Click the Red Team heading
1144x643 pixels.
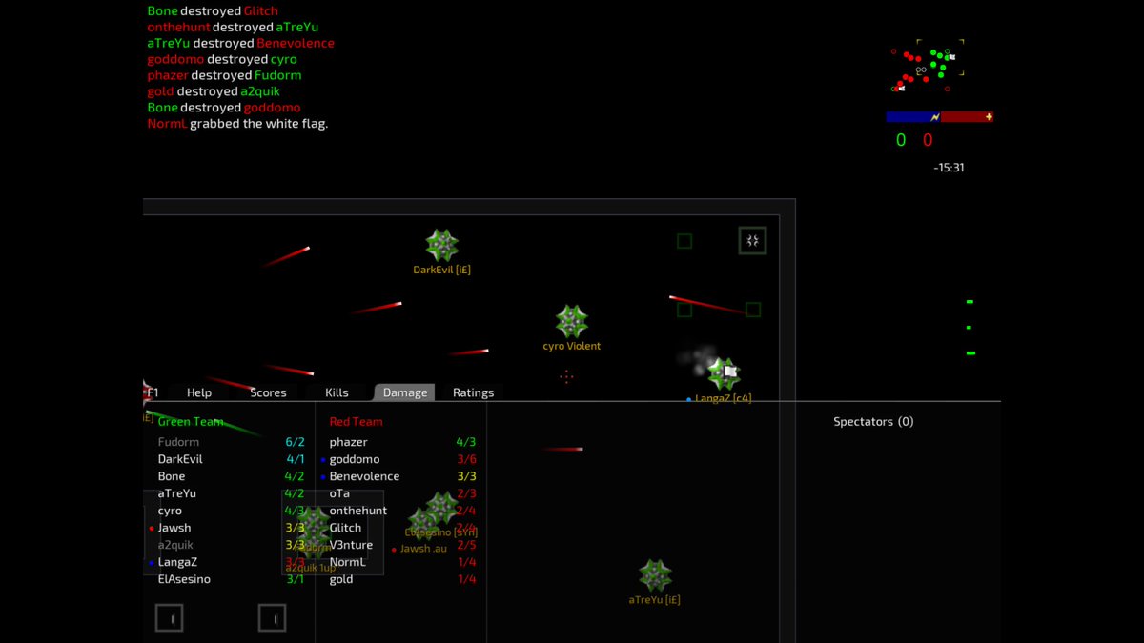(x=356, y=421)
